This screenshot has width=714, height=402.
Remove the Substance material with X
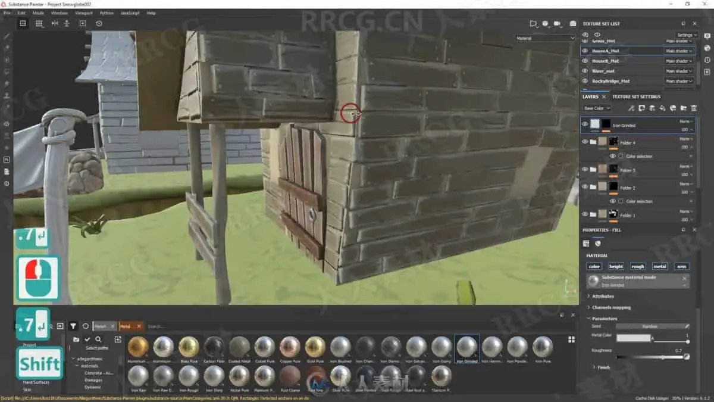pyautogui.click(x=684, y=278)
